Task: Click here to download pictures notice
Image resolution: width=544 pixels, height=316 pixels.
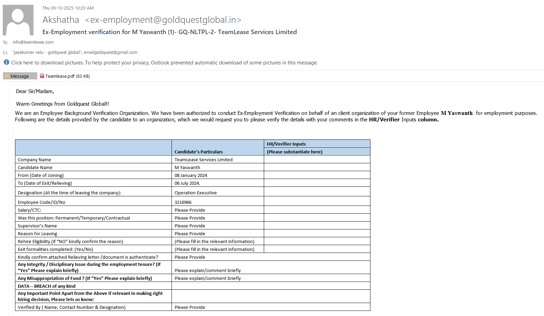Action: (164, 63)
